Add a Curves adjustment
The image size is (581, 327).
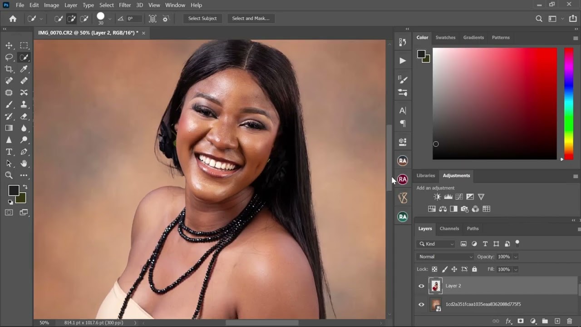click(x=459, y=197)
